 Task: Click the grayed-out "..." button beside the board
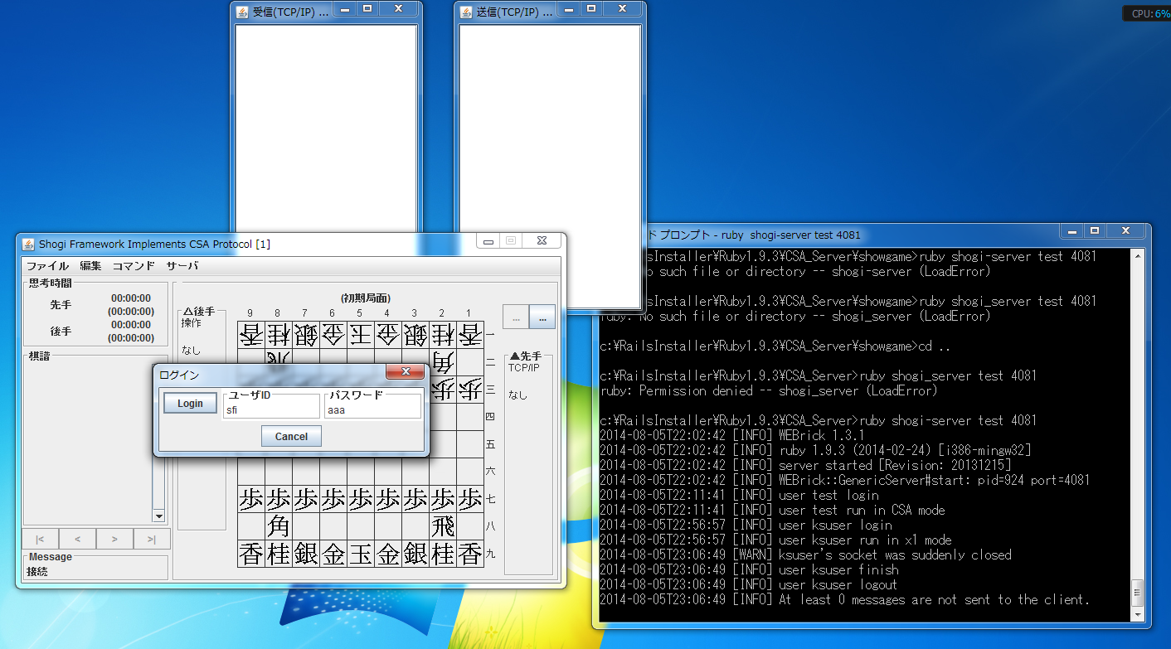pyautogui.click(x=516, y=317)
